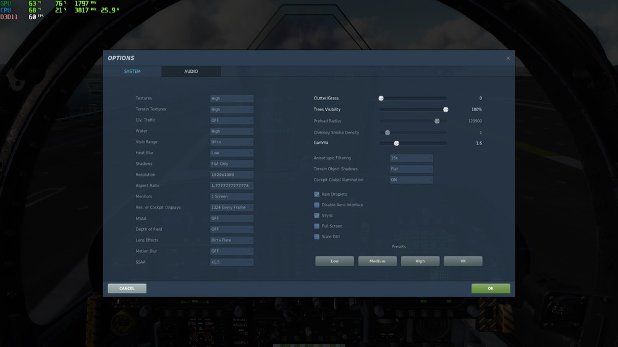This screenshot has height=347, width=618.
Task: Open the MSAA dropdown
Action: [x=231, y=218]
